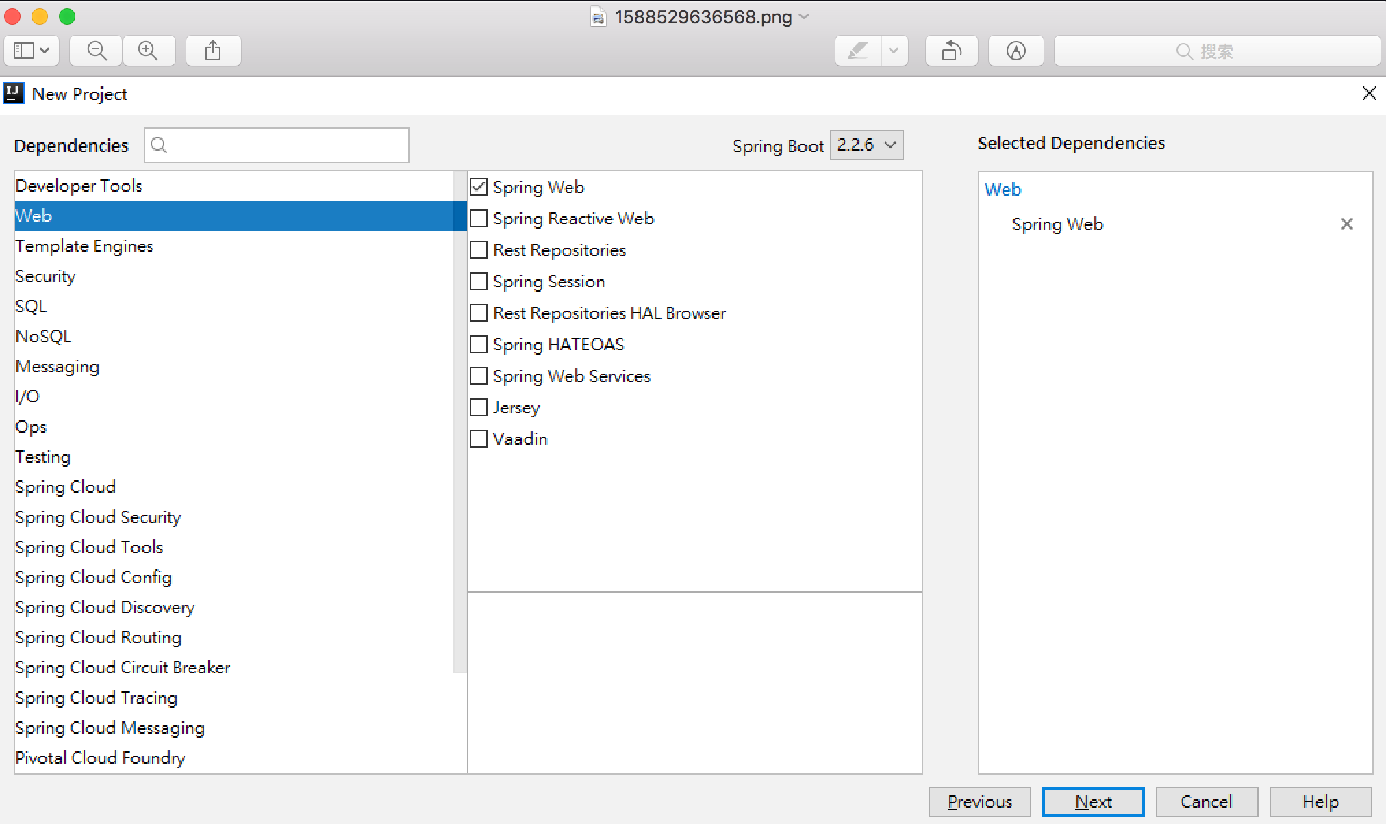Click the zoom in magnifier icon
The height and width of the screenshot is (824, 1386).
(148, 51)
